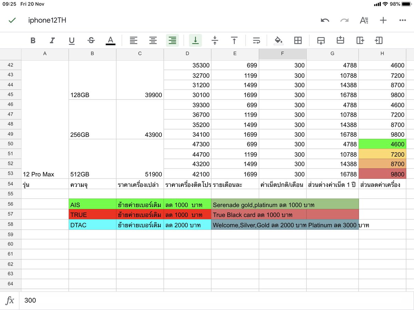Select right text alignment
This screenshot has width=414, height=310.
[x=172, y=40]
